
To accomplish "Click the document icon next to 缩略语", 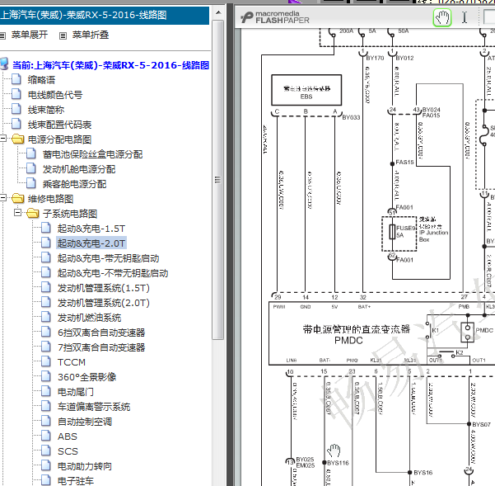I will coord(16,79).
